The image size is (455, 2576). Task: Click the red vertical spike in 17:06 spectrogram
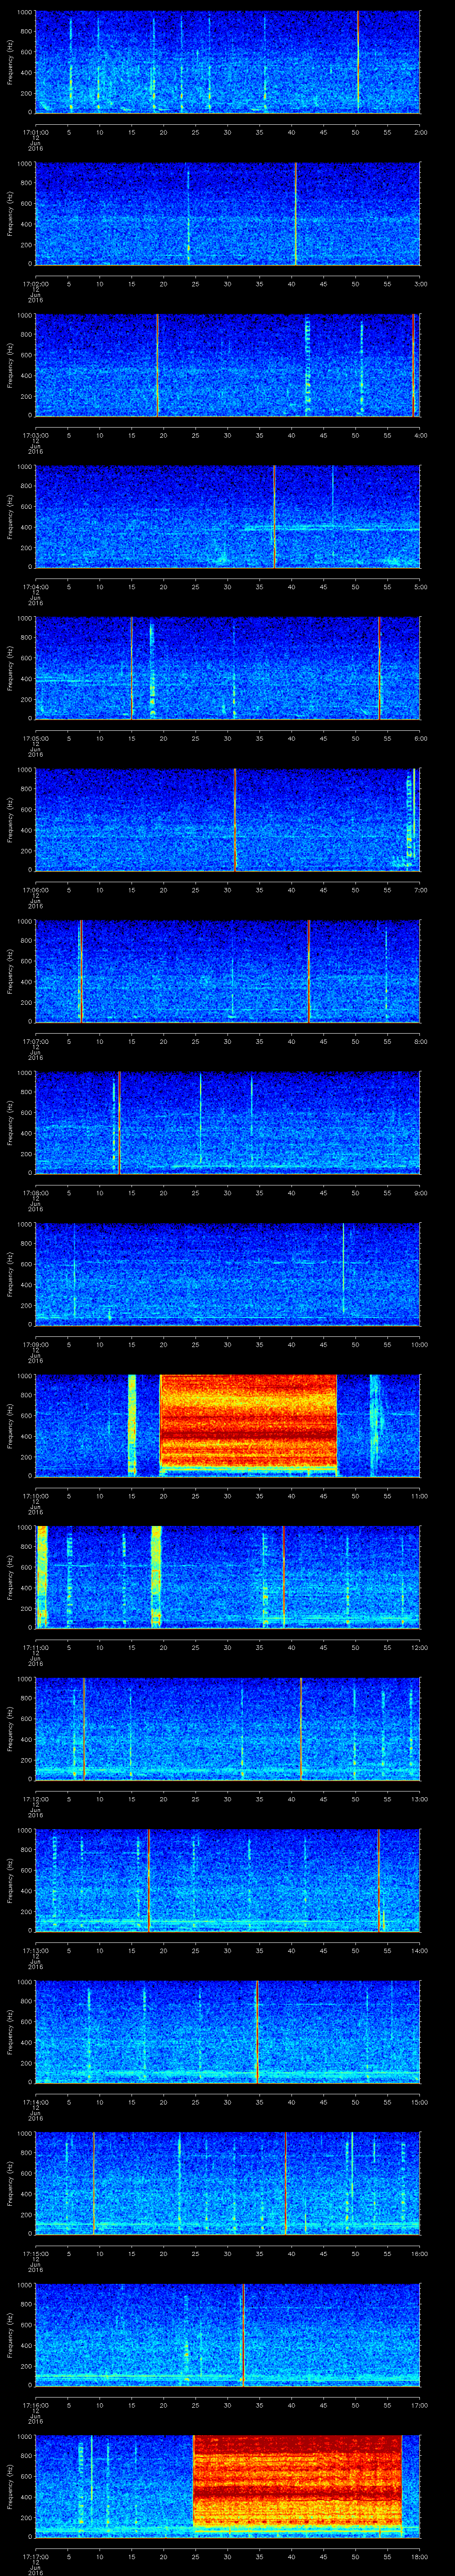[x=234, y=819]
